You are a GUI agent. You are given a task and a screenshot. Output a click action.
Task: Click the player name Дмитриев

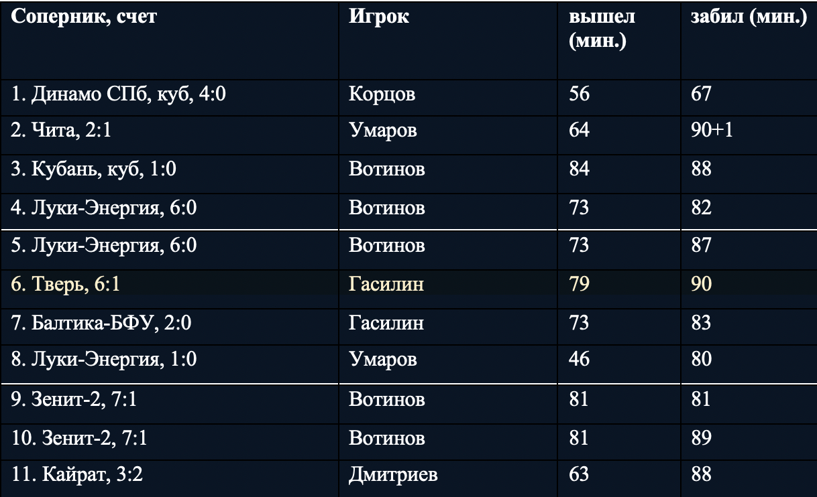[x=394, y=475]
